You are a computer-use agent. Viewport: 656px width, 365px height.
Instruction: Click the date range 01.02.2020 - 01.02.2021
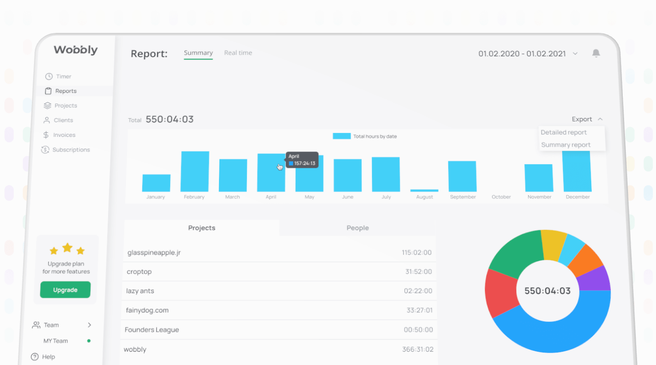tap(522, 54)
